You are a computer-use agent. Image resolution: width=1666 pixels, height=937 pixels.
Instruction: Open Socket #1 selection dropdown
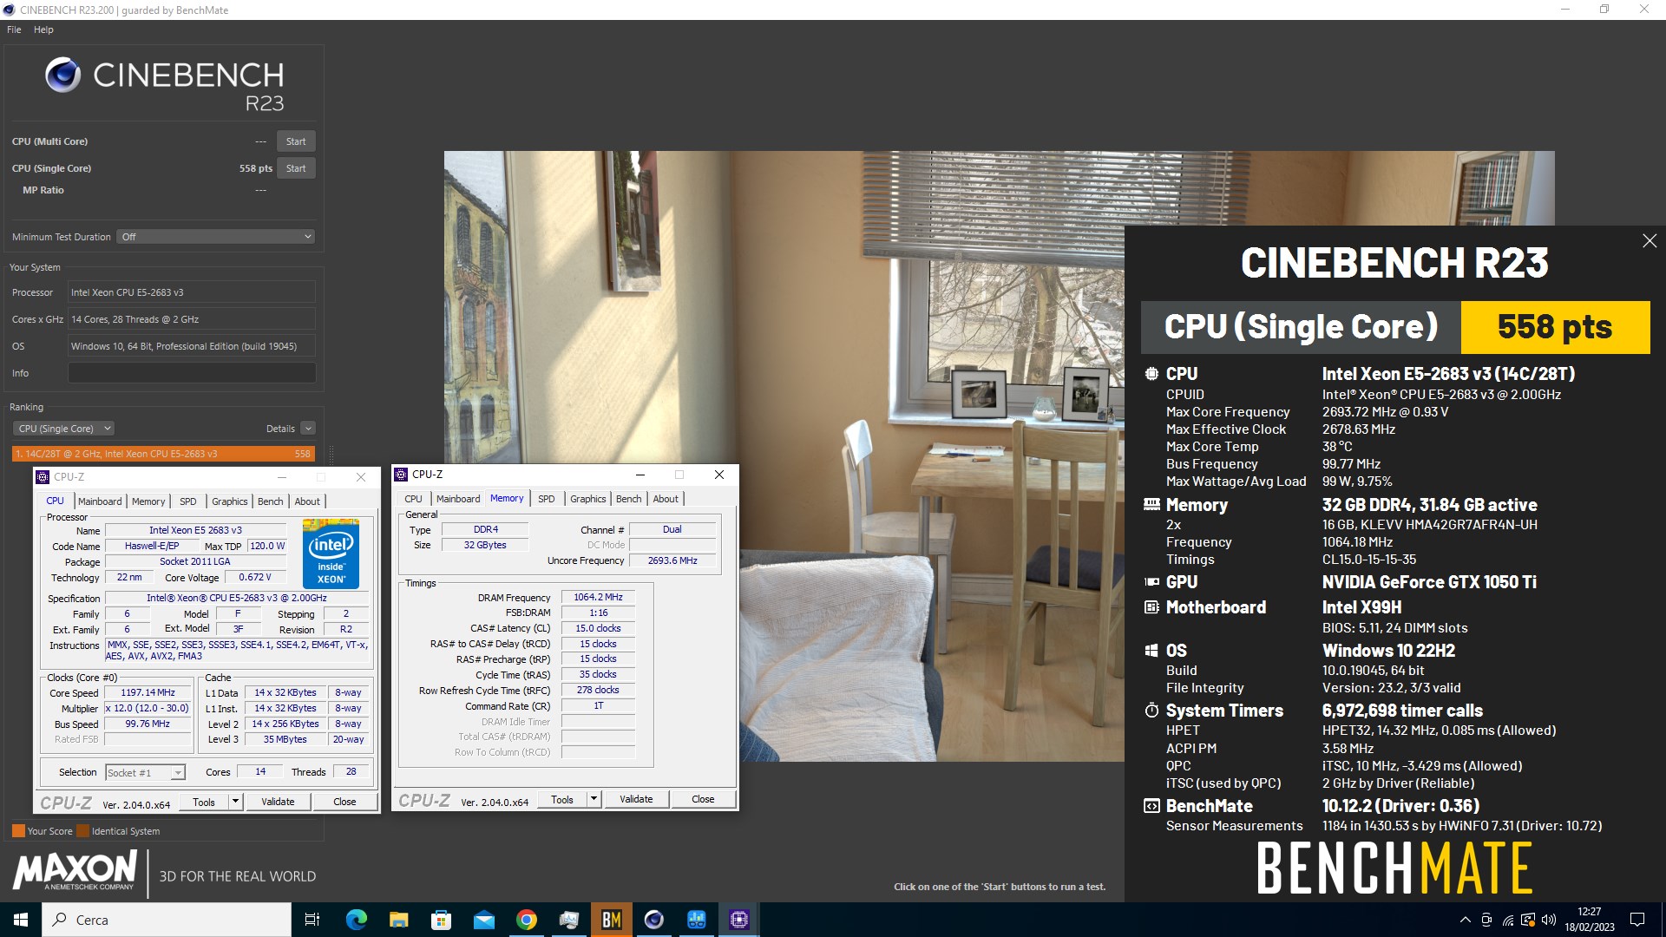(146, 772)
